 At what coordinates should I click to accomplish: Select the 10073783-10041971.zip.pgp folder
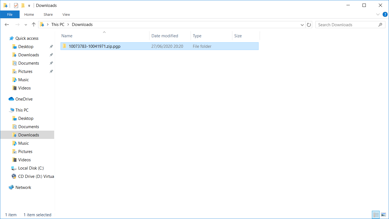point(94,46)
